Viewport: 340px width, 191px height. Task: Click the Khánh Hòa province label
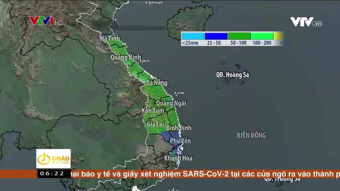tap(178, 158)
